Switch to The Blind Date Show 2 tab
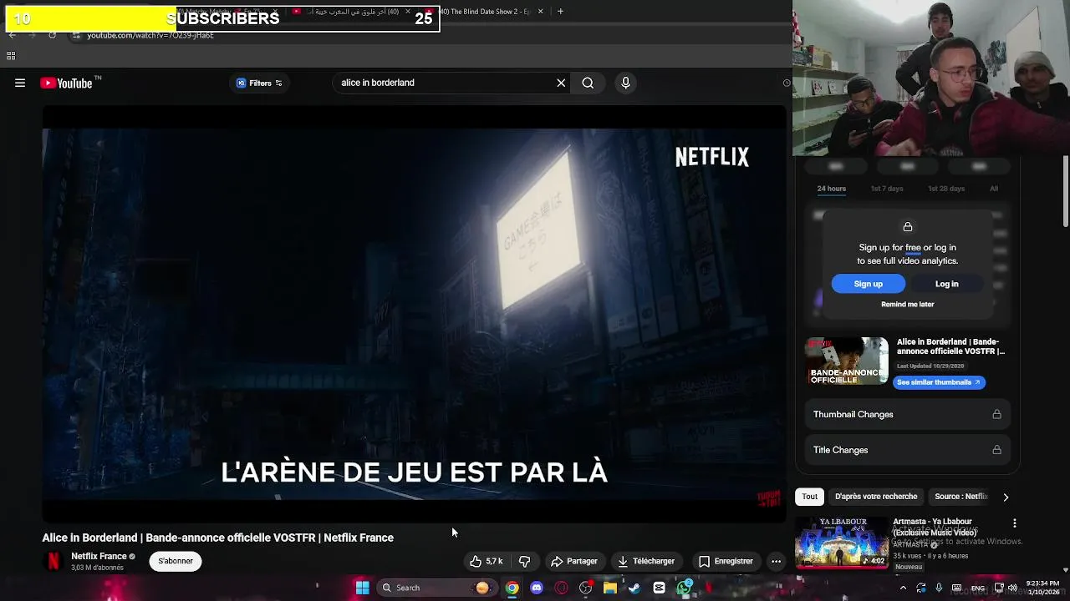The width and height of the screenshot is (1070, 601). coord(485,12)
